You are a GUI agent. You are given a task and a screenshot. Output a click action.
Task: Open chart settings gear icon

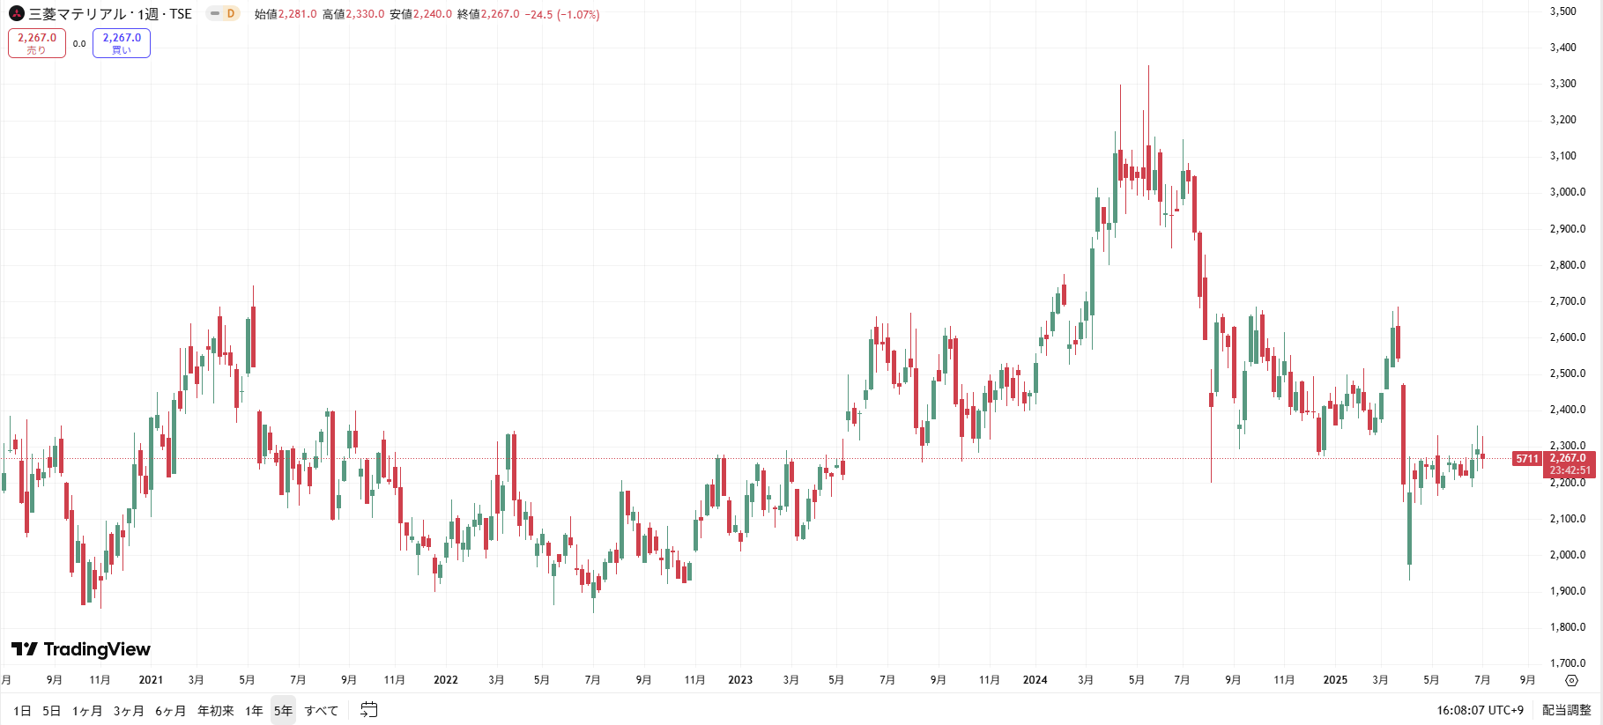1571,680
